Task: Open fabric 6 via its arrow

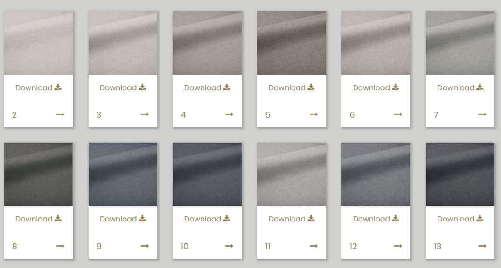Action: click(x=398, y=114)
